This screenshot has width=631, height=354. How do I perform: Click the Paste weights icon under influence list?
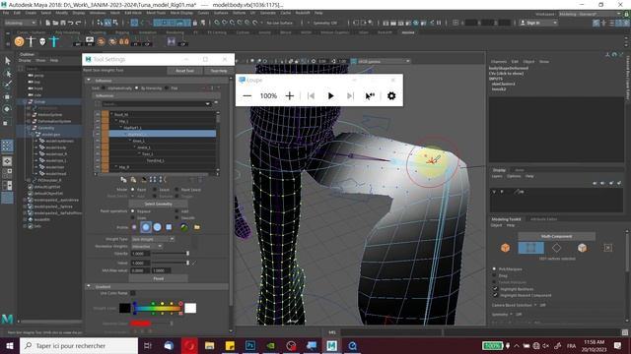coord(133,179)
